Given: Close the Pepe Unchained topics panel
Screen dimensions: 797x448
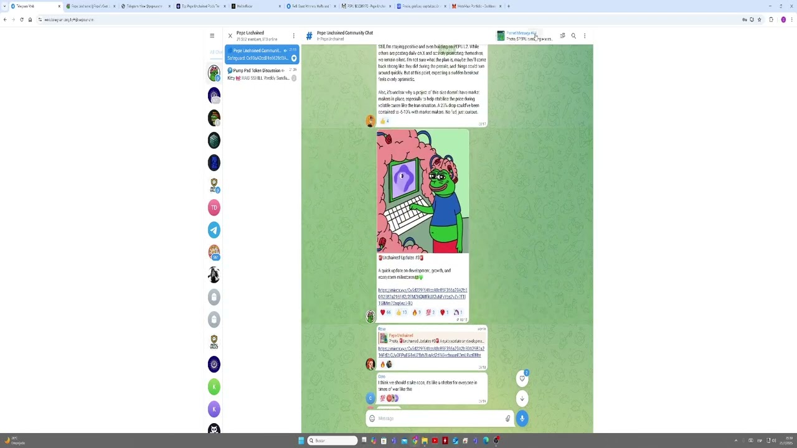Looking at the screenshot, I should pyautogui.click(x=230, y=36).
